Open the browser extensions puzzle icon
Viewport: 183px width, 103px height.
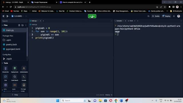coord(170,7)
